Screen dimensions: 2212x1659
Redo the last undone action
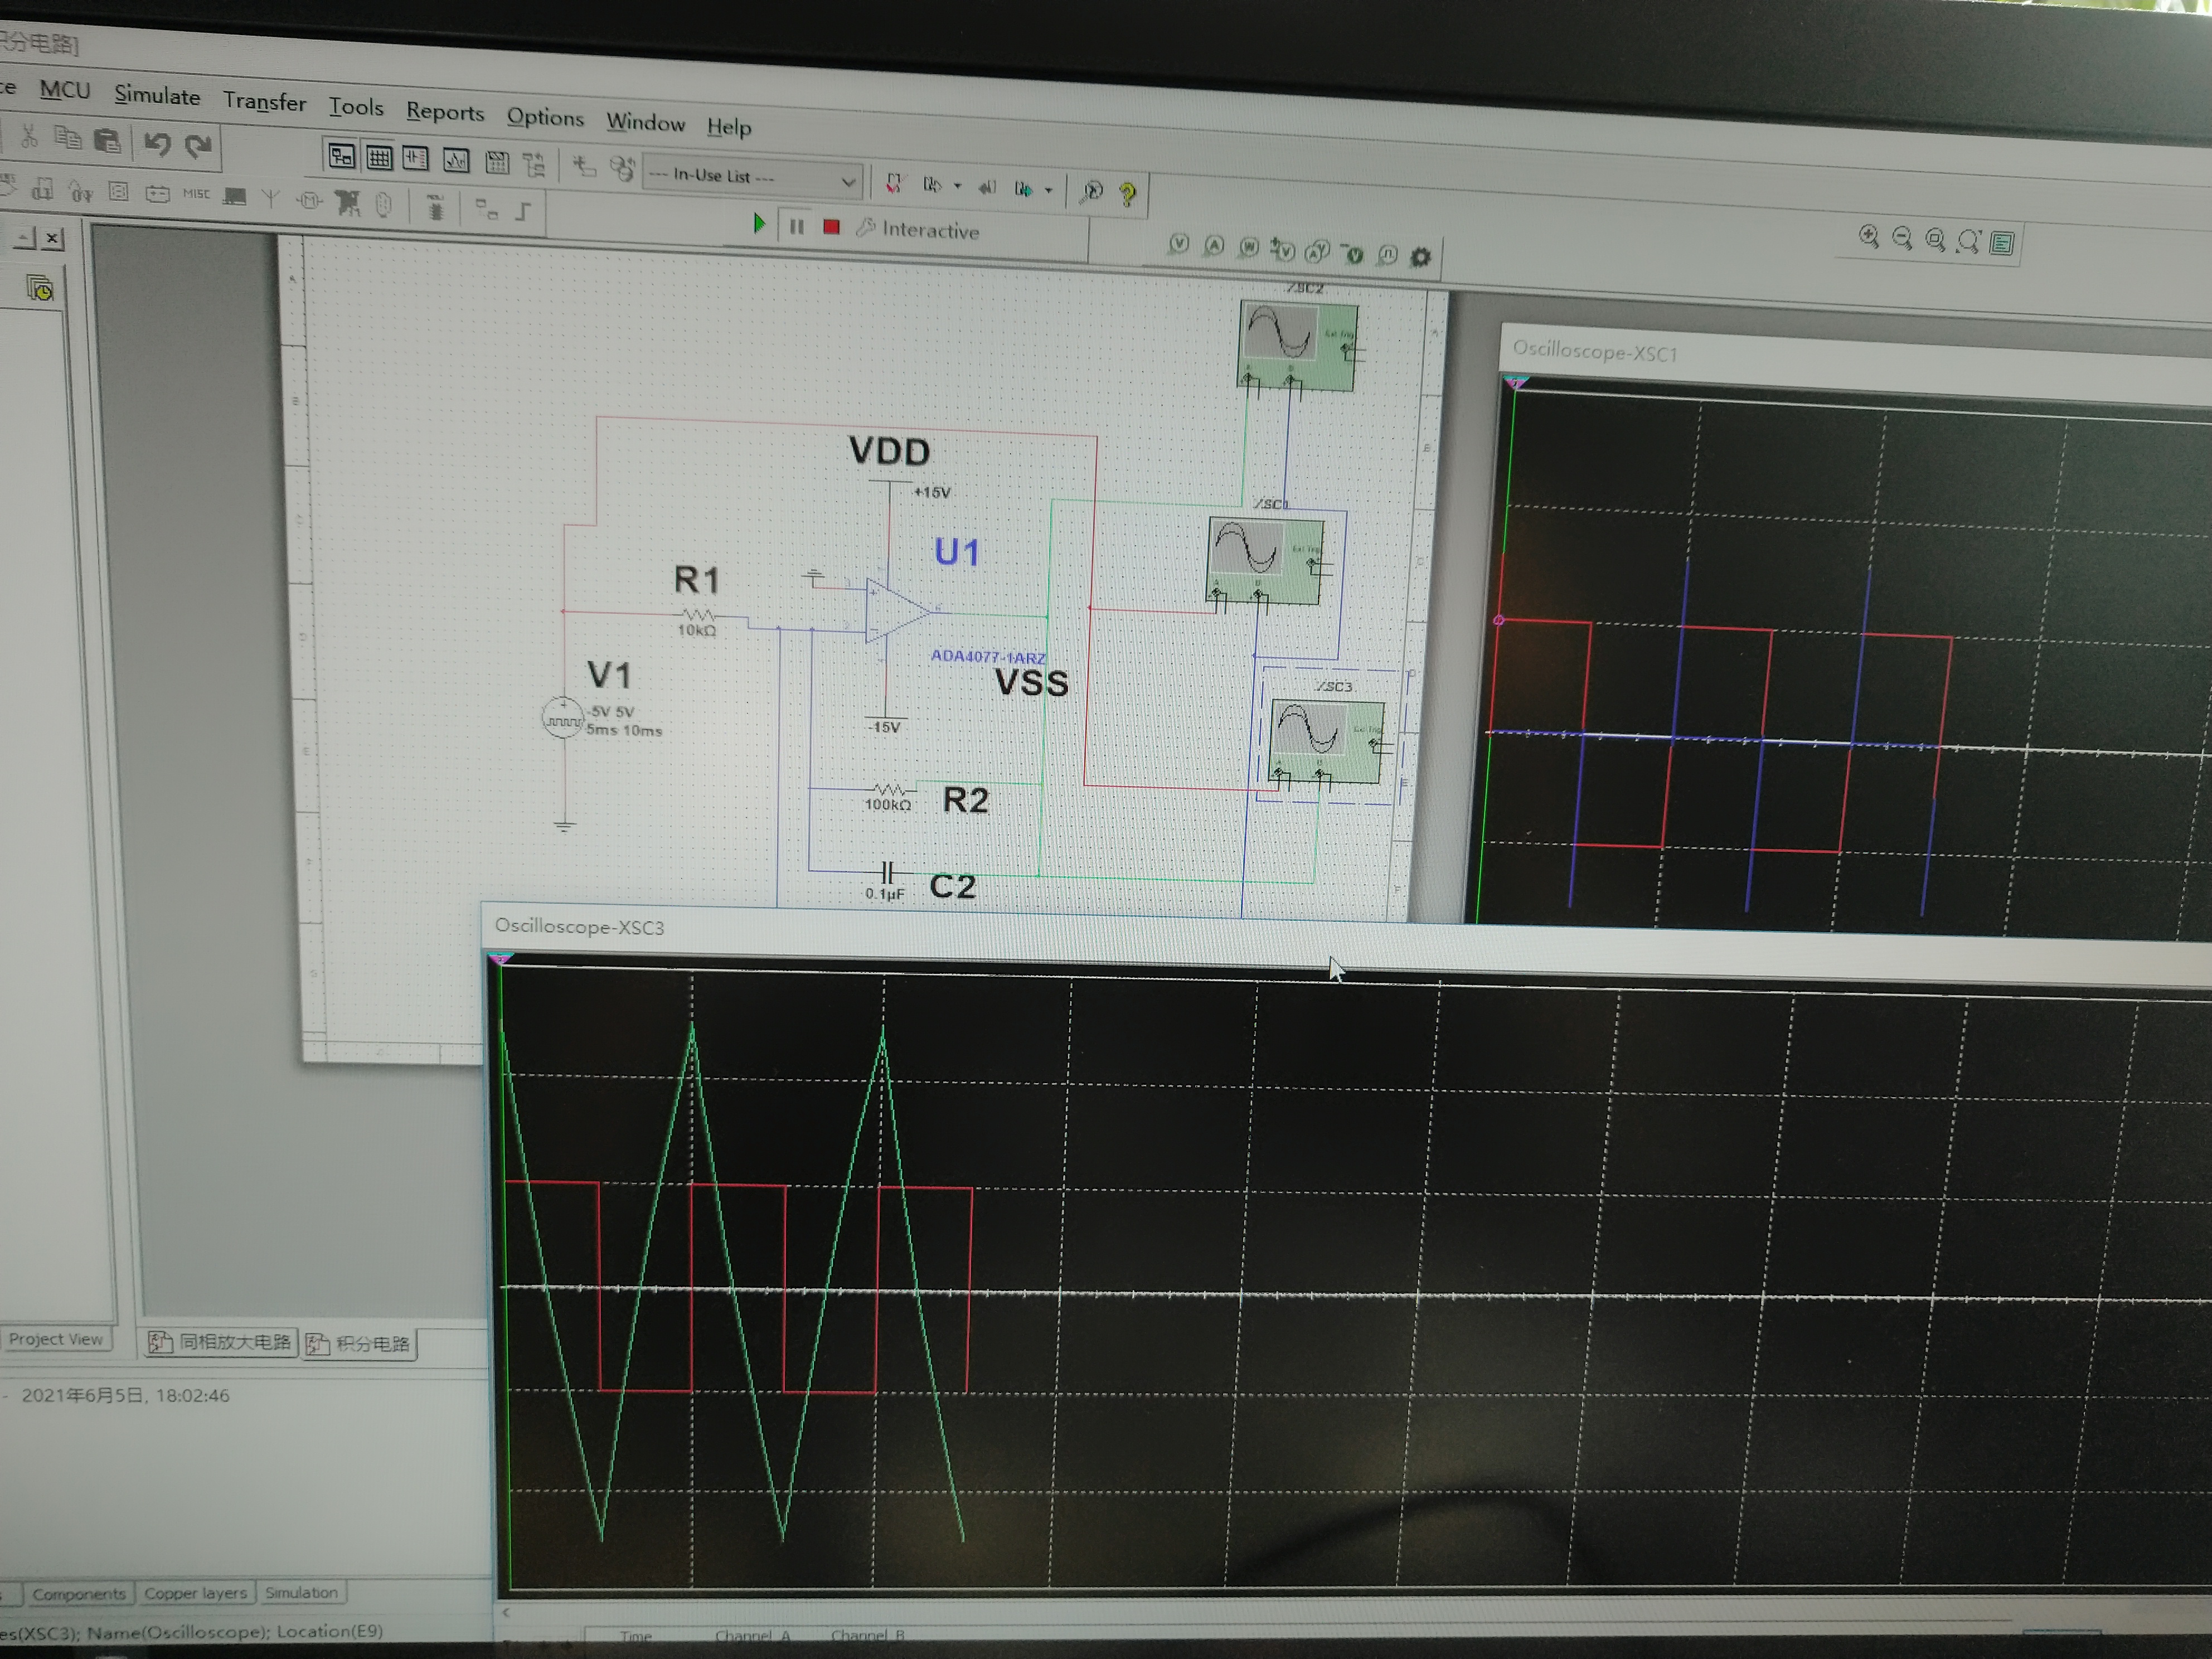[x=198, y=146]
